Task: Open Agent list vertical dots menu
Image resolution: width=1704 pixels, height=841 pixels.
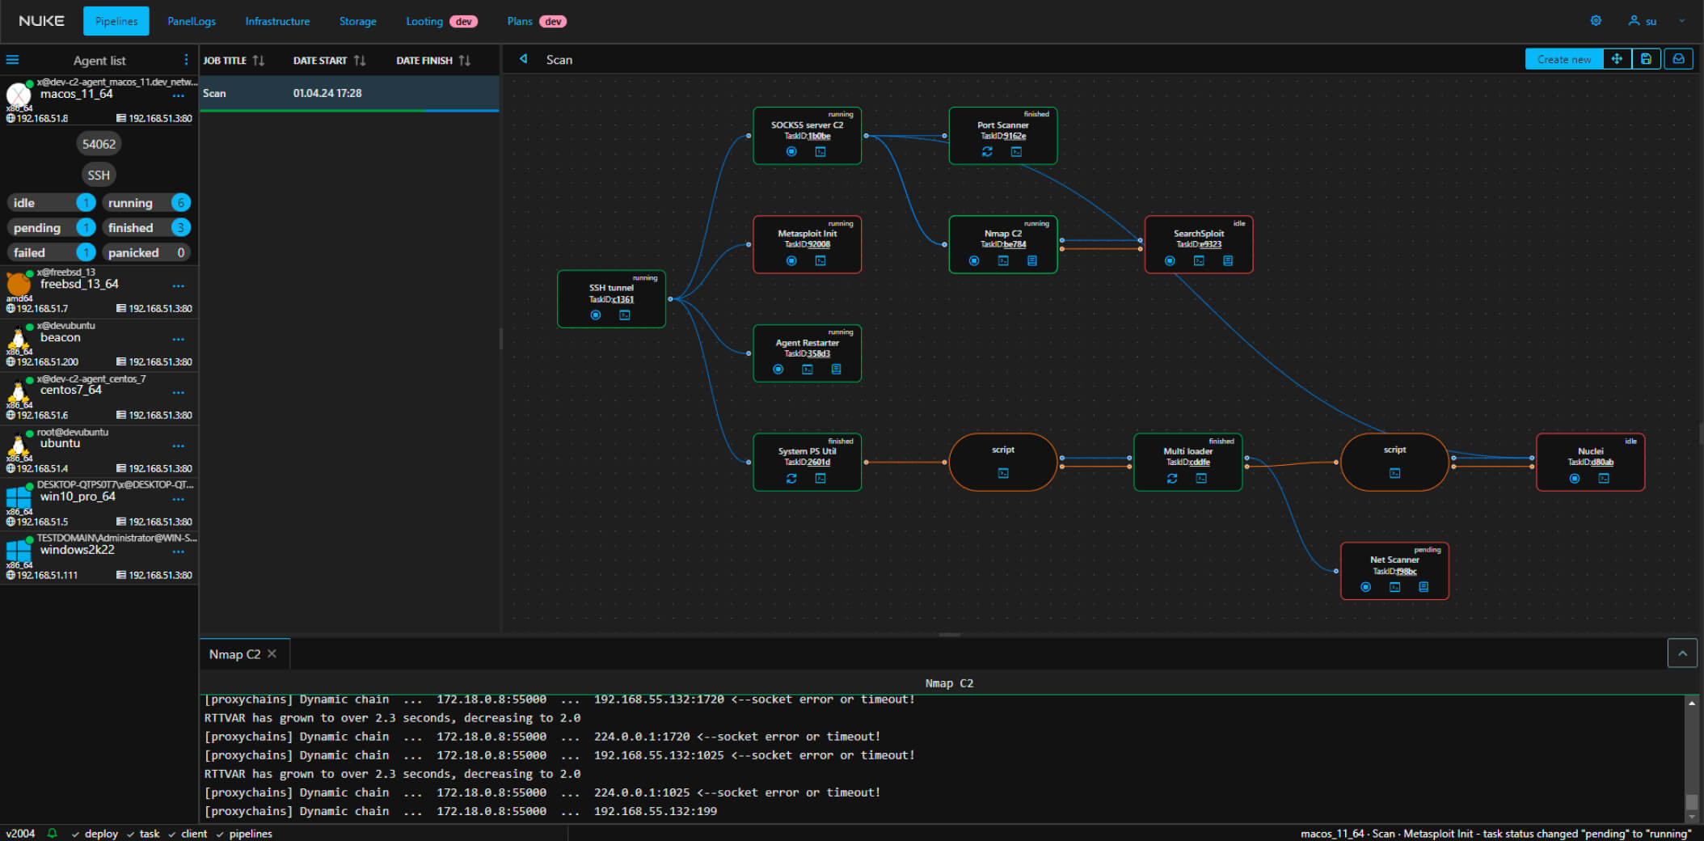Action: [186, 60]
